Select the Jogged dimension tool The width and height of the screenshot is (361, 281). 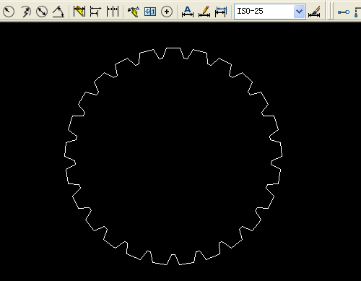point(25,12)
